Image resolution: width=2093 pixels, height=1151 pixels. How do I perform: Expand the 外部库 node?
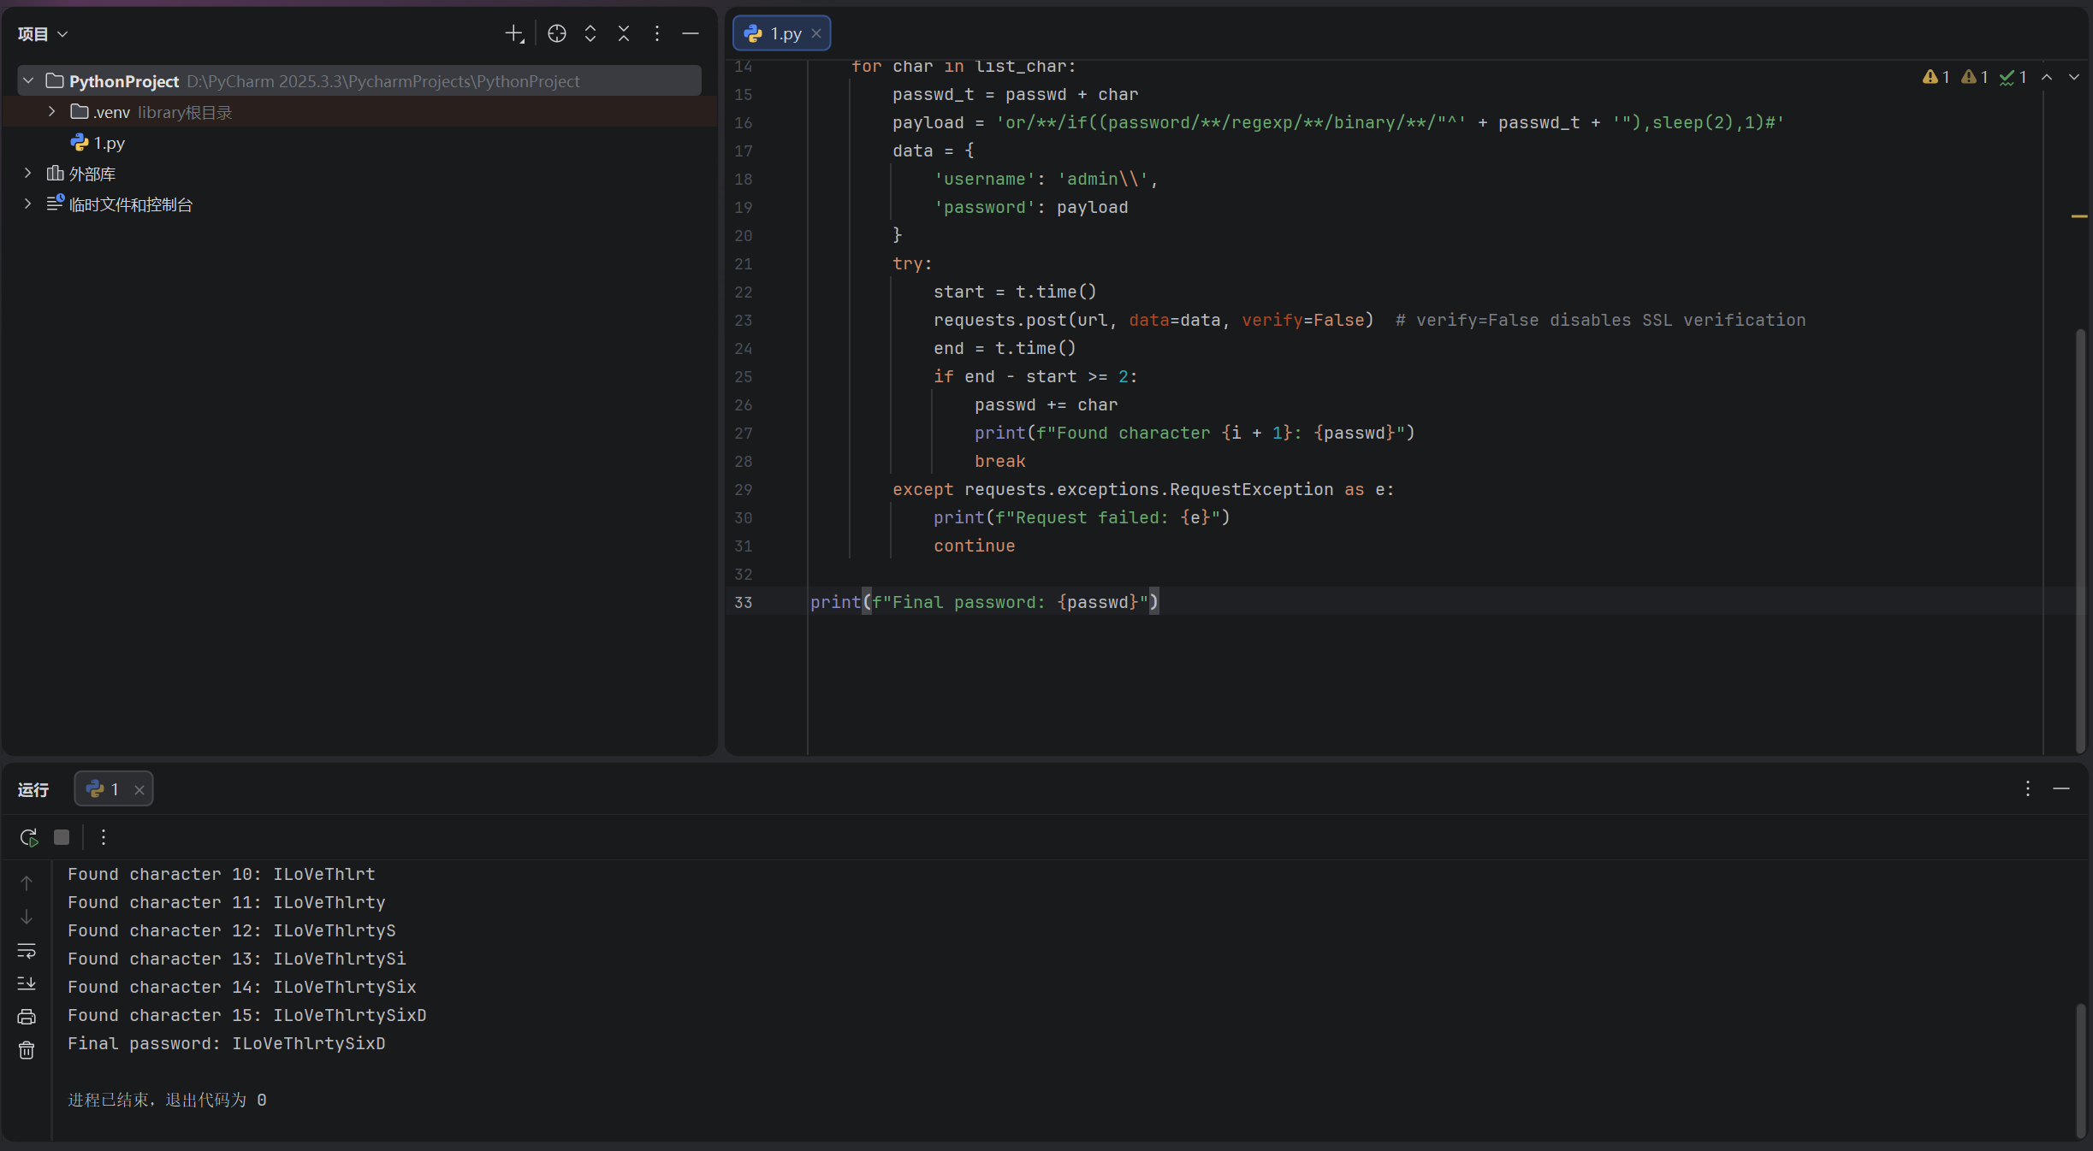pos(28,174)
